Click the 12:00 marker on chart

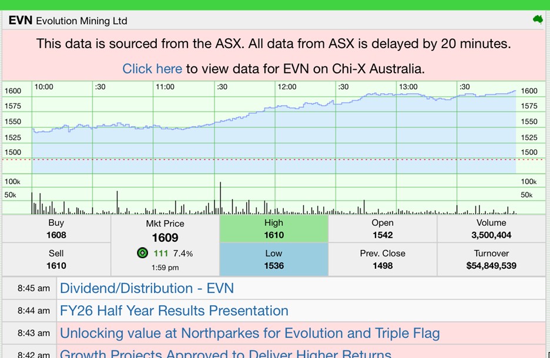click(287, 87)
